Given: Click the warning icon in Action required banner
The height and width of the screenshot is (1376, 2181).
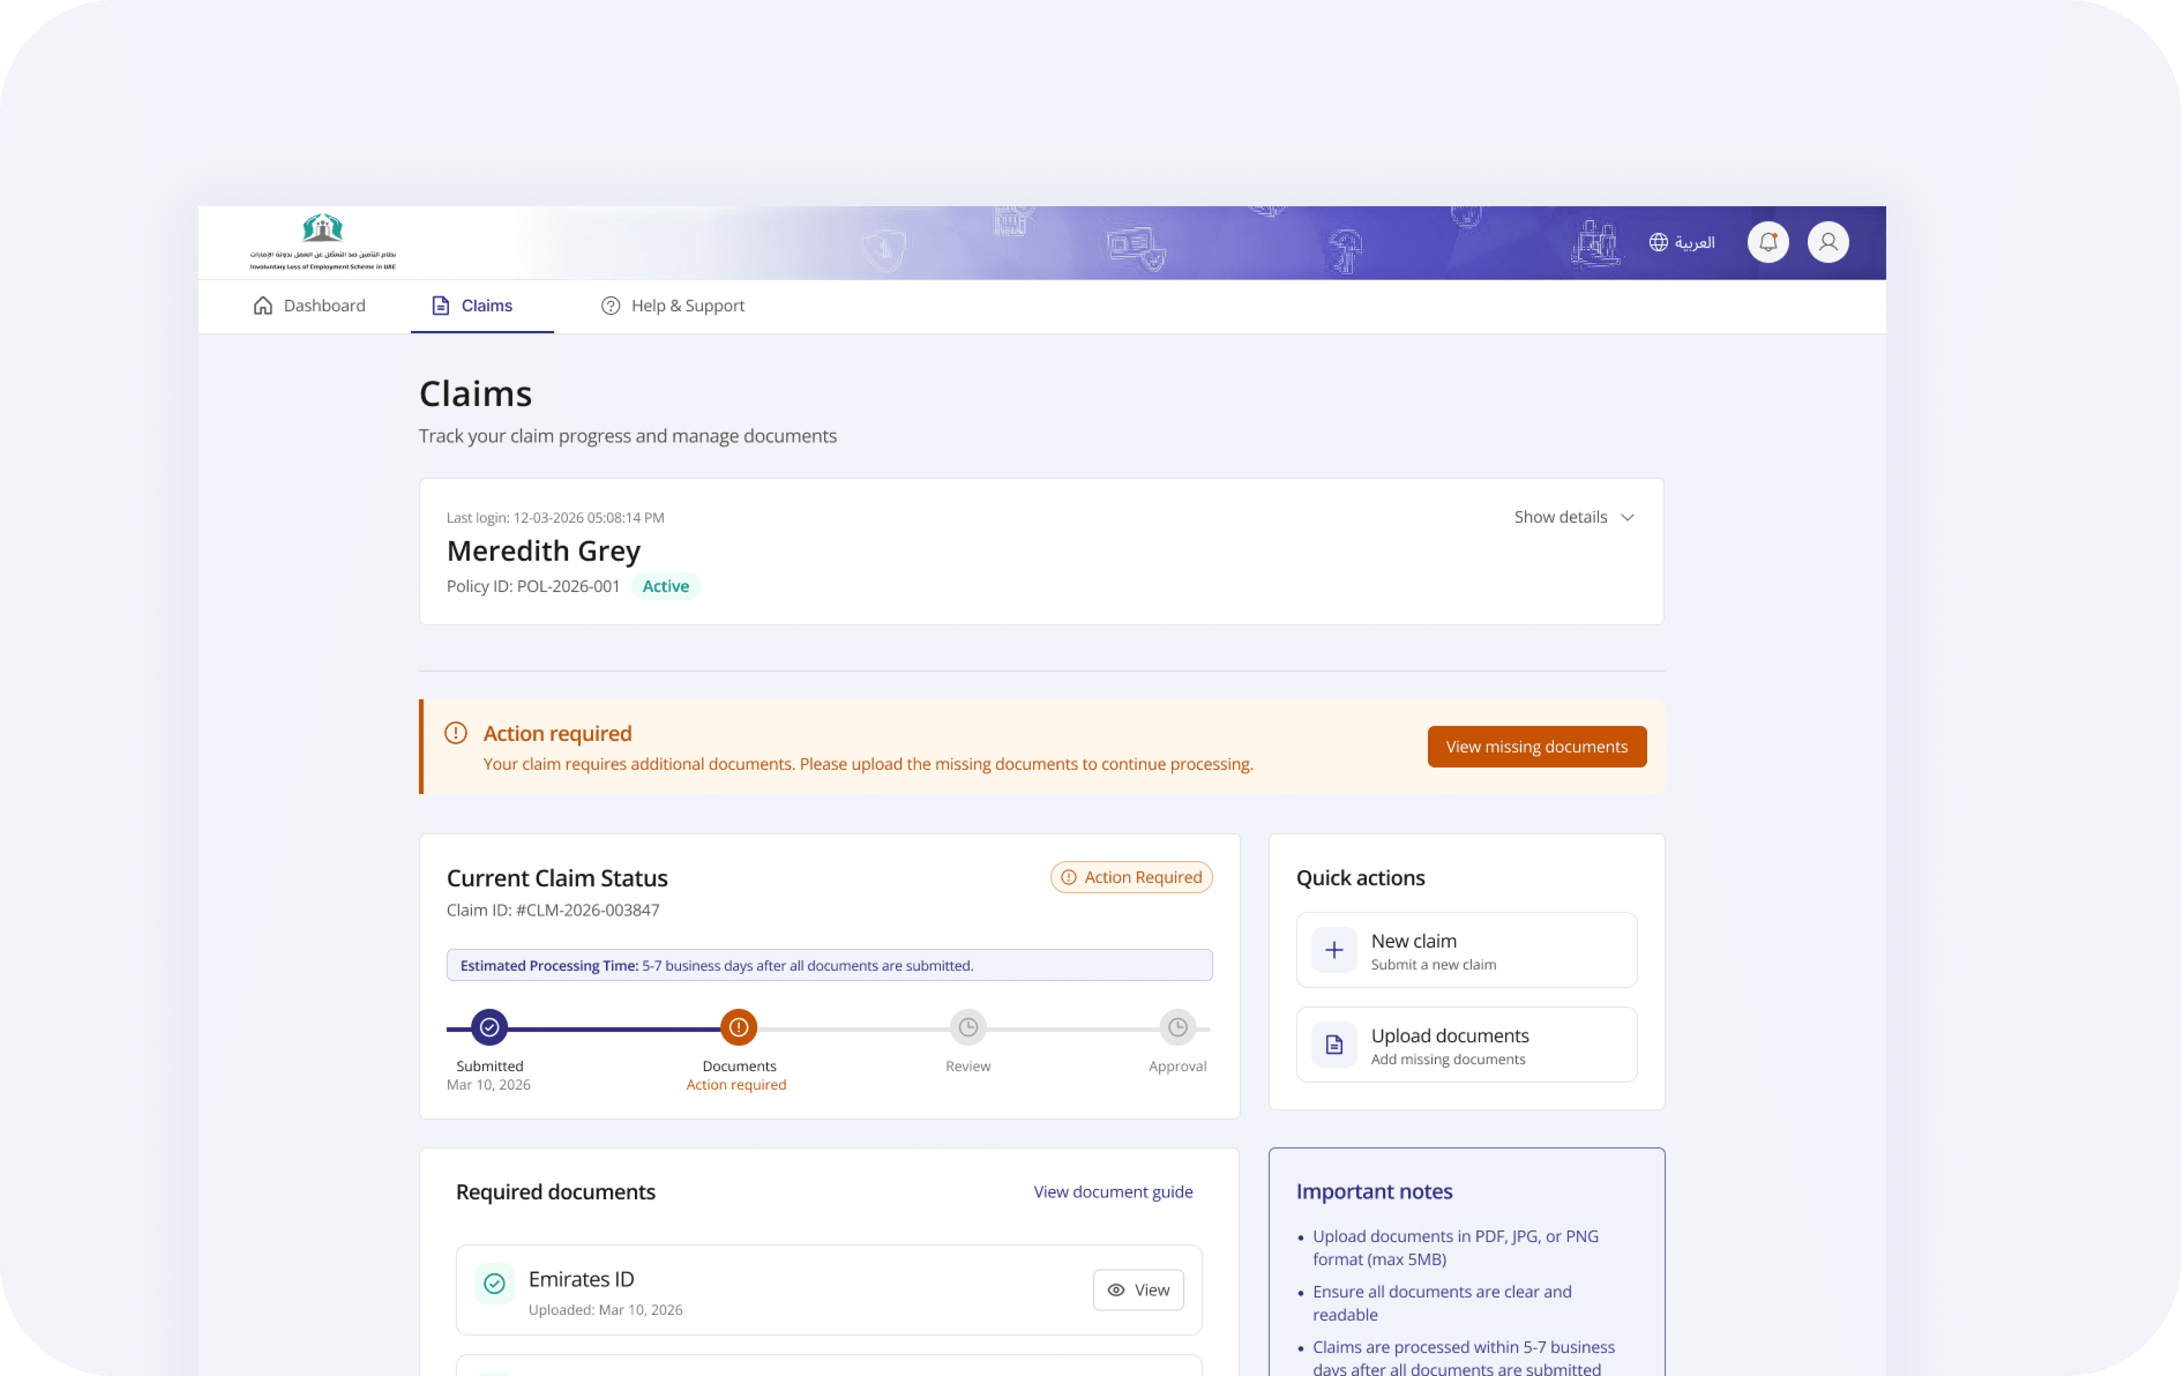Looking at the screenshot, I should (x=456, y=733).
